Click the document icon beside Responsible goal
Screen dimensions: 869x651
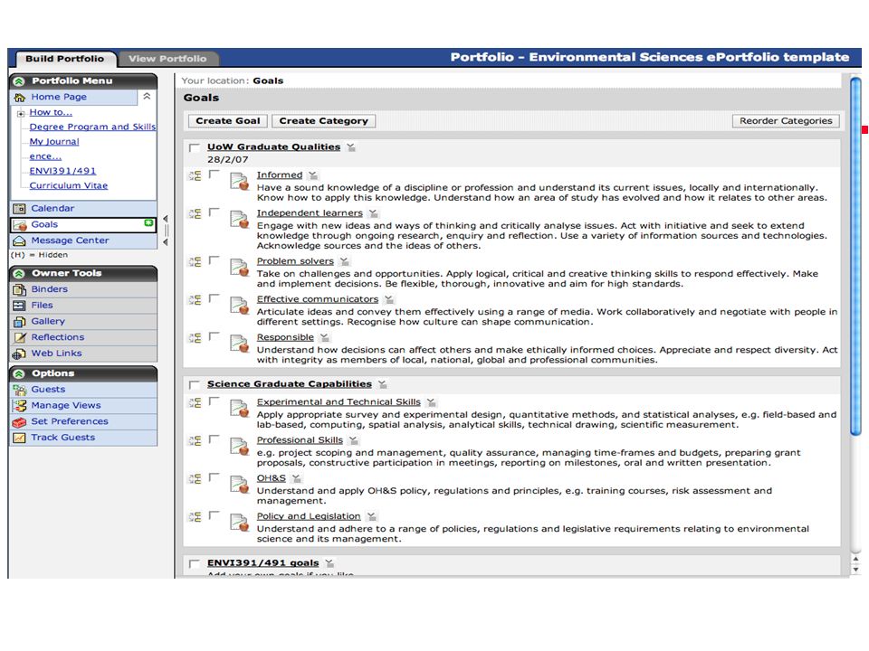point(239,344)
